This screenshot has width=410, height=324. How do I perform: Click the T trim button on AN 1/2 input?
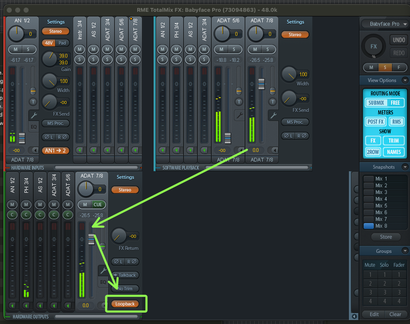(x=33, y=102)
